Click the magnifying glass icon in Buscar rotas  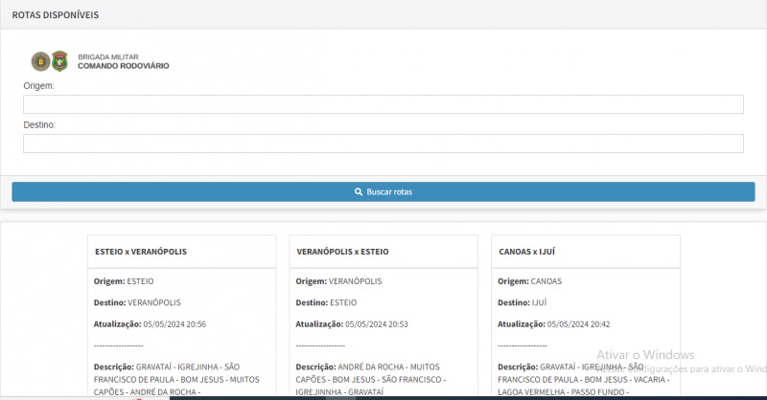(359, 191)
